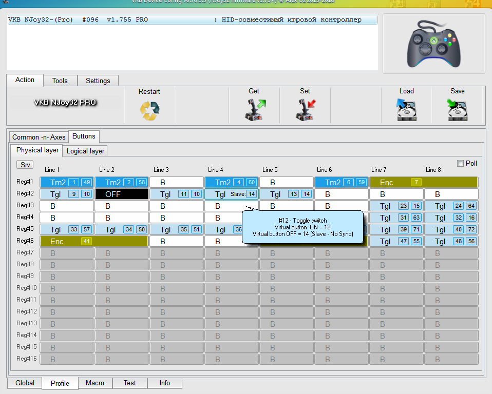The image size is (492, 394).
Task: Select the Buttons tab
Action: pyautogui.click(x=84, y=136)
